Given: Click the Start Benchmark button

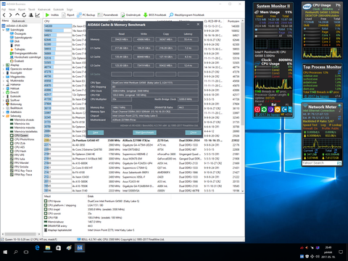Looking at the screenshot, I should point(144,133).
